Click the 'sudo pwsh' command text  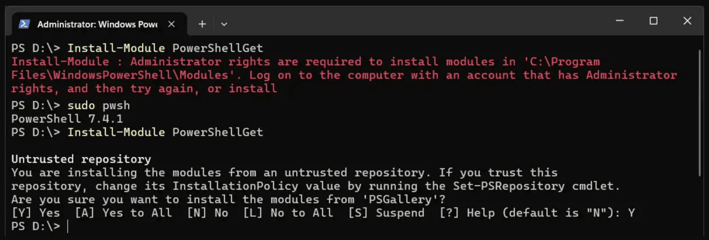[x=99, y=105]
